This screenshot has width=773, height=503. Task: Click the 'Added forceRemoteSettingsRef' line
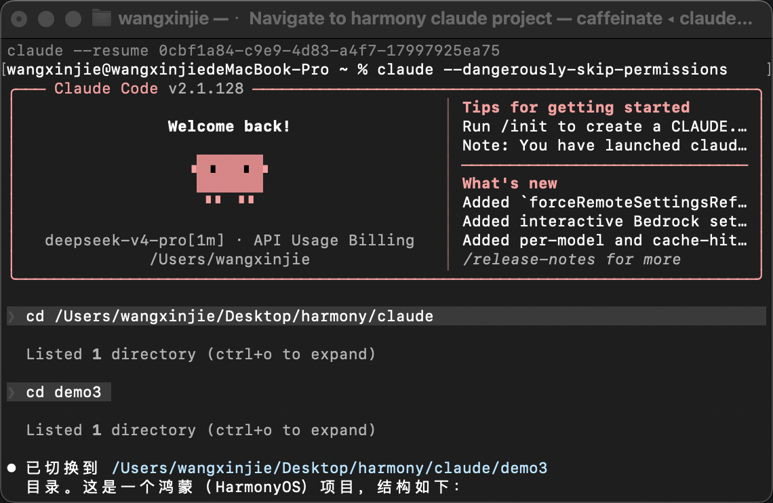(x=604, y=203)
